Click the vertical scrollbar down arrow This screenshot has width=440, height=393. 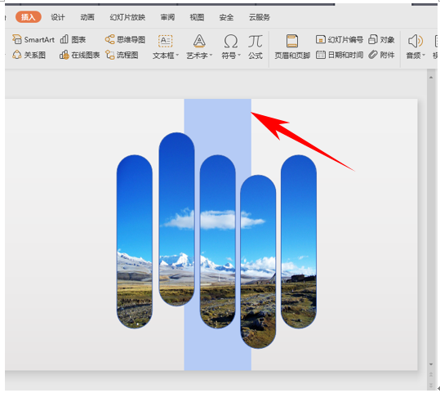(x=431, y=364)
